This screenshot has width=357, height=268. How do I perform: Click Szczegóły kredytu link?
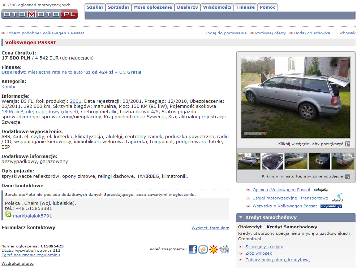point(264,247)
